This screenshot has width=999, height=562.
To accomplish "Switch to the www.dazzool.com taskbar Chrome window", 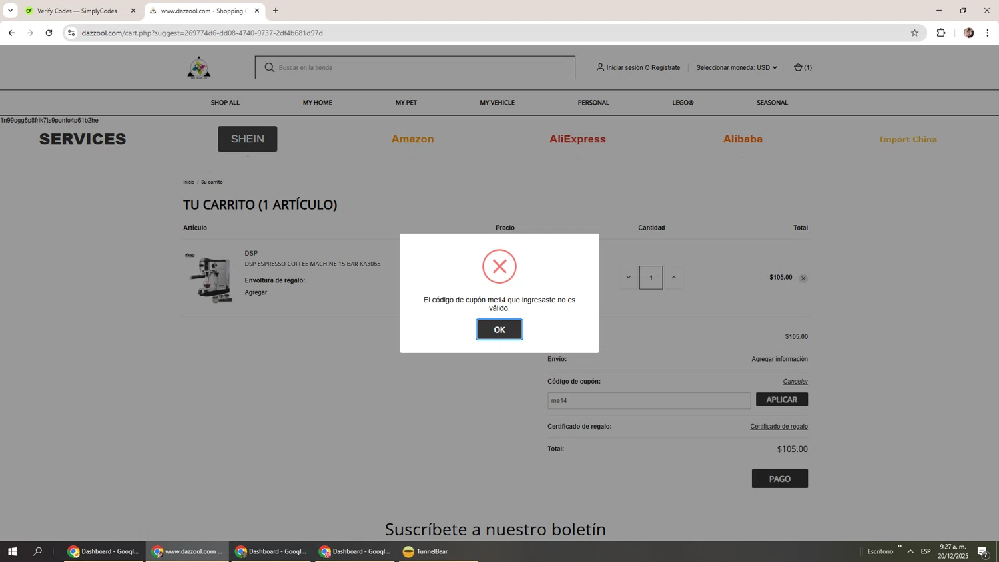I will pos(188,551).
